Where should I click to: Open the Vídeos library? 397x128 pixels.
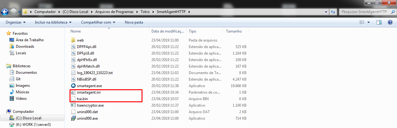[18, 99]
